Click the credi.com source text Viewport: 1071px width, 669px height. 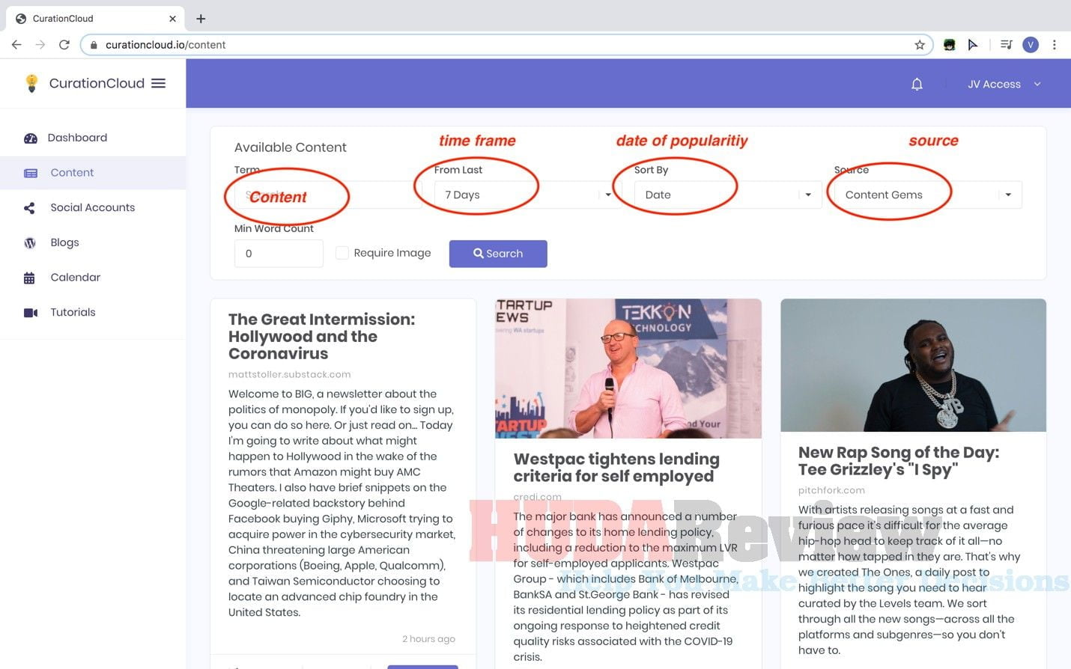tap(537, 497)
